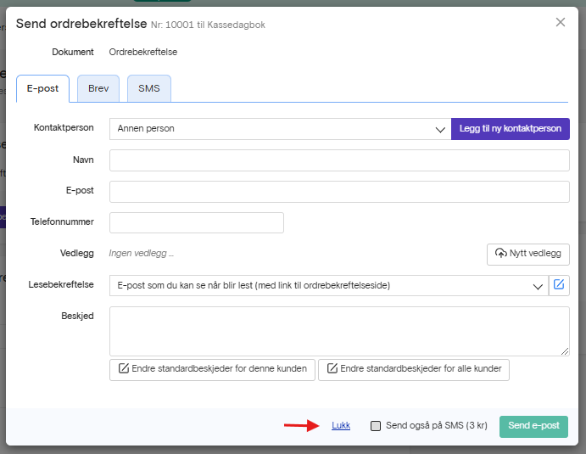The image size is (586, 454).
Task: Select the E-post tab
Action: (42, 88)
